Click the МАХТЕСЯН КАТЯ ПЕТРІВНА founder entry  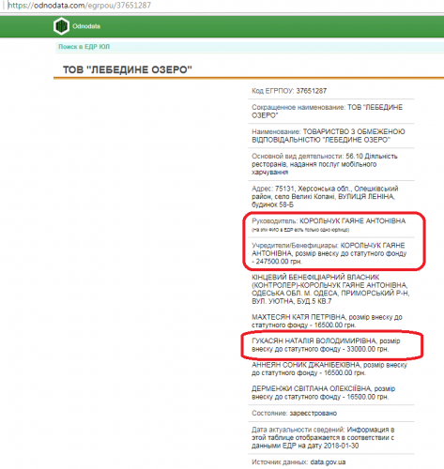[327, 321]
